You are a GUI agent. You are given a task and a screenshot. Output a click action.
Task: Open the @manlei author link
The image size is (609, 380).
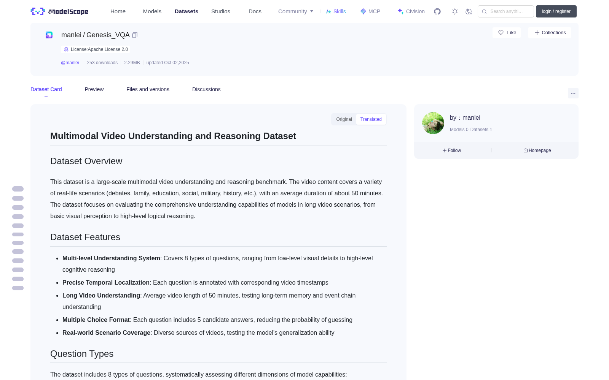coord(70,63)
